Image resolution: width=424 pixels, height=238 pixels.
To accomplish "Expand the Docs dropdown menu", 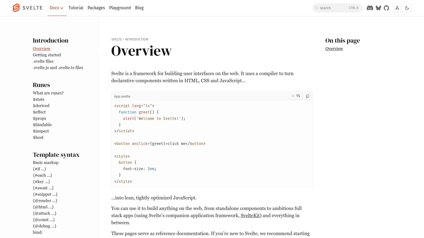I will [57, 8].
